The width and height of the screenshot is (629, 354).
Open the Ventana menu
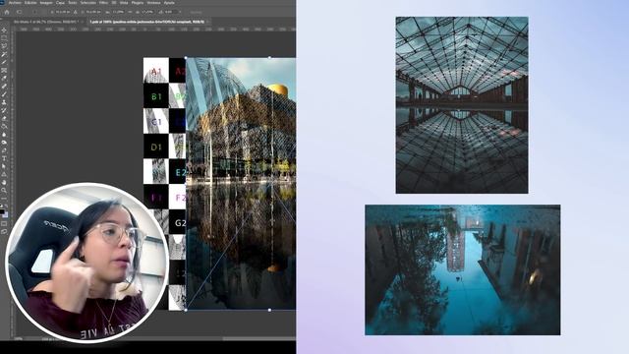pos(153,3)
